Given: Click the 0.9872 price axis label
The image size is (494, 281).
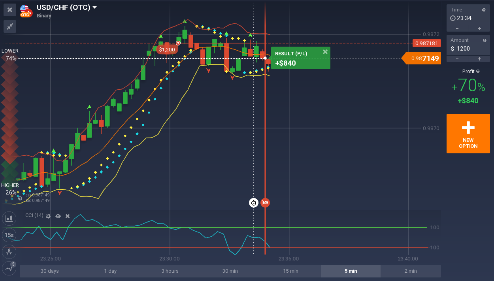Looking at the screenshot, I should coord(431,34).
